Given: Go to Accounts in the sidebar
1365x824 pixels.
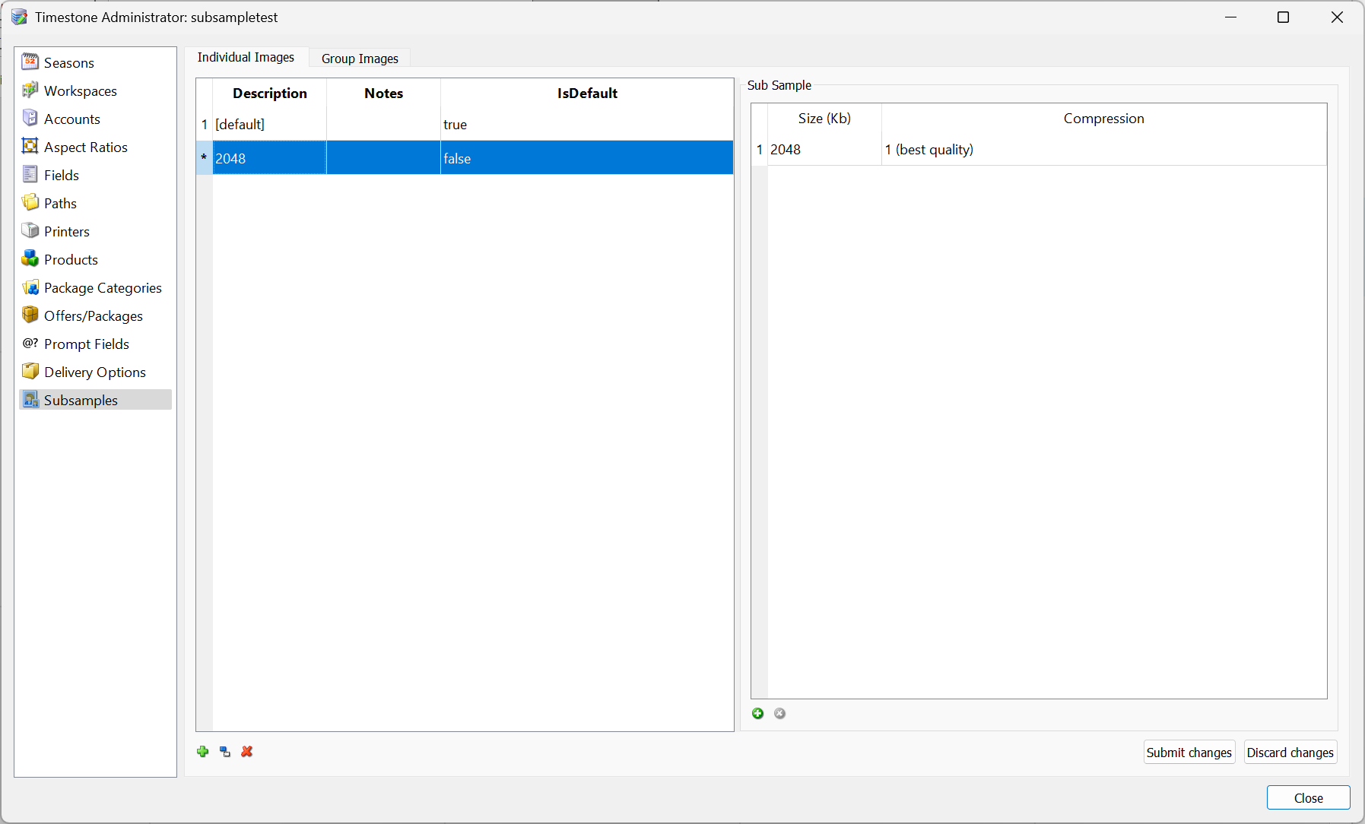Looking at the screenshot, I should (x=95, y=119).
